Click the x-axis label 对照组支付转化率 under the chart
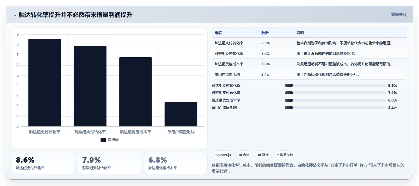This screenshot has width=419, height=186. pos(90,132)
